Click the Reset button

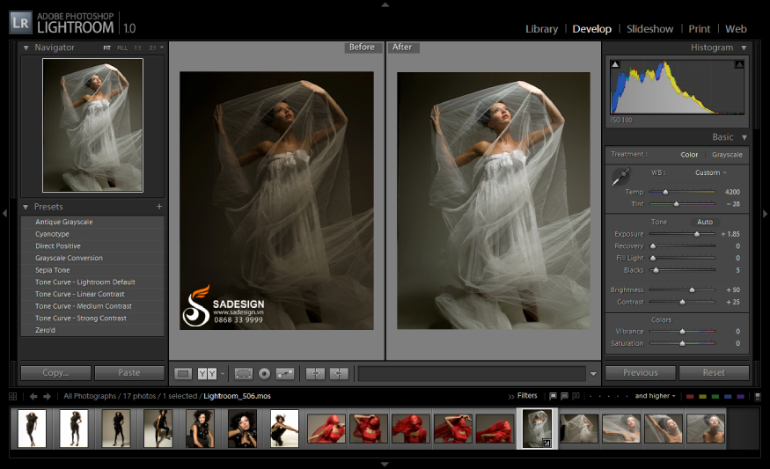[714, 373]
